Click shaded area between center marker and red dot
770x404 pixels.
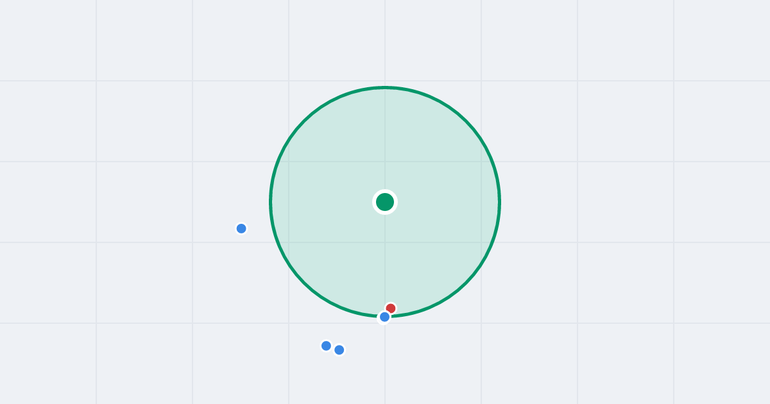(388, 257)
